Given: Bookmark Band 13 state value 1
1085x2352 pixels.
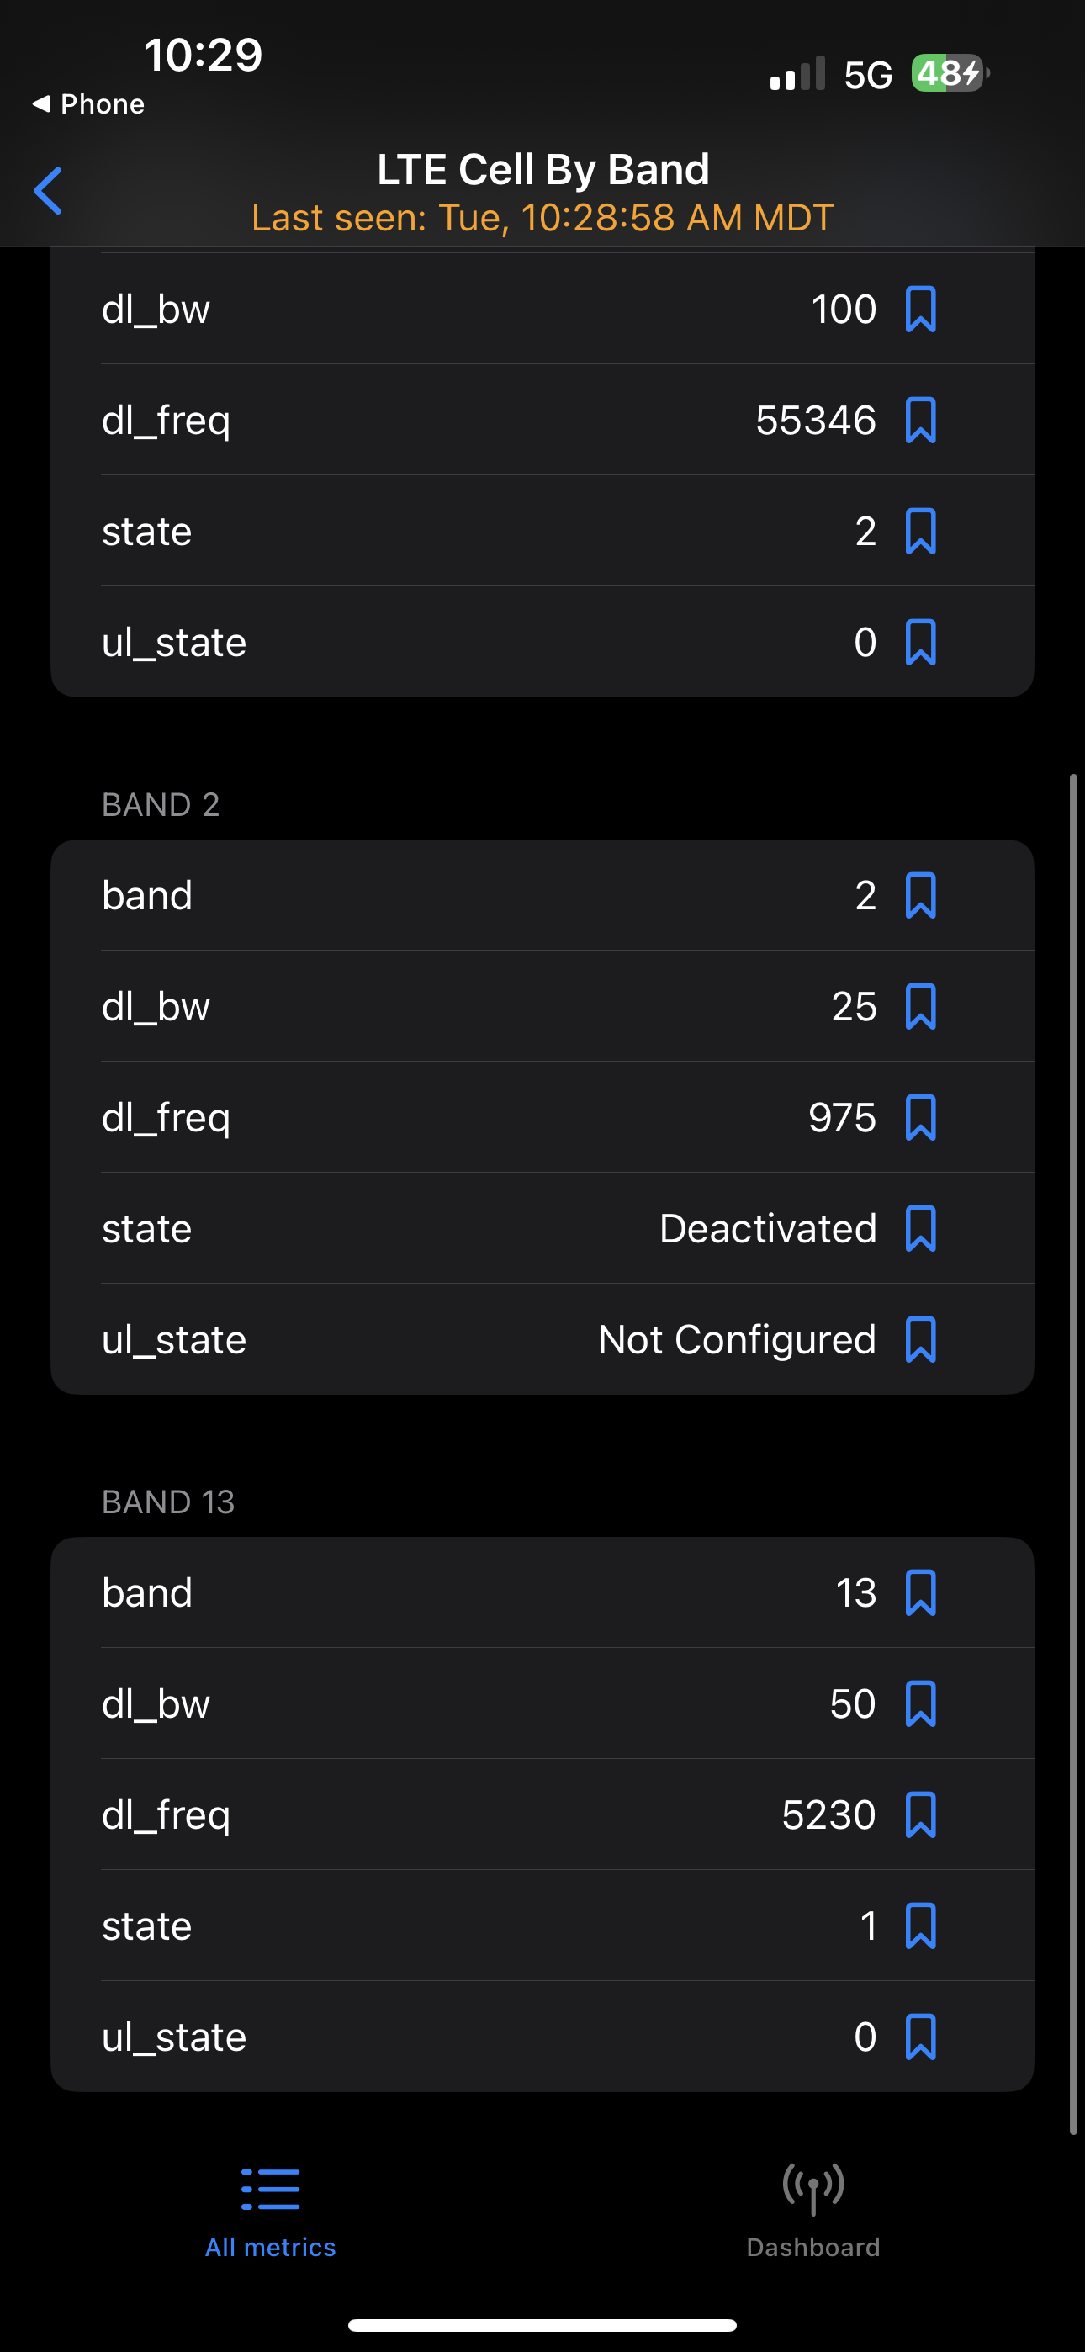Looking at the screenshot, I should [919, 1926].
